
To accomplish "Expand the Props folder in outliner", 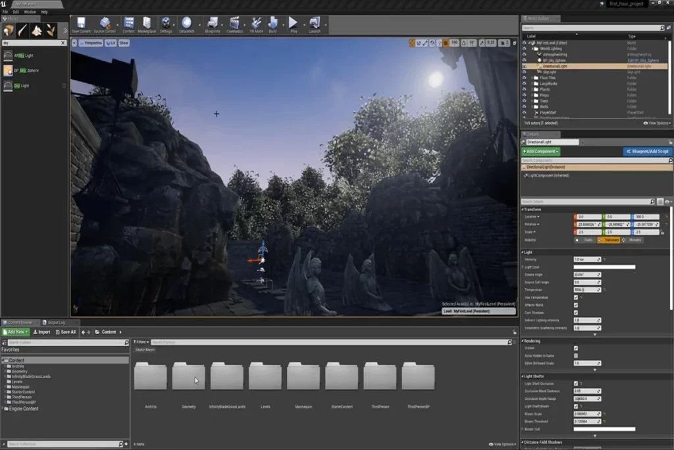I will pos(532,95).
